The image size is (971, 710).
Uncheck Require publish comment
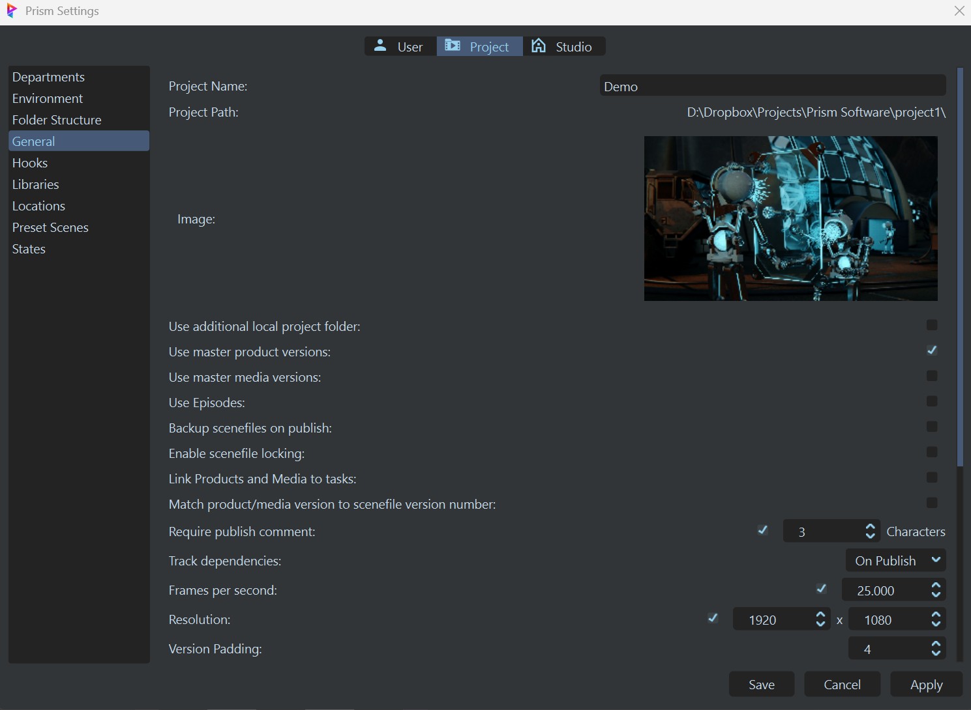[762, 530]
